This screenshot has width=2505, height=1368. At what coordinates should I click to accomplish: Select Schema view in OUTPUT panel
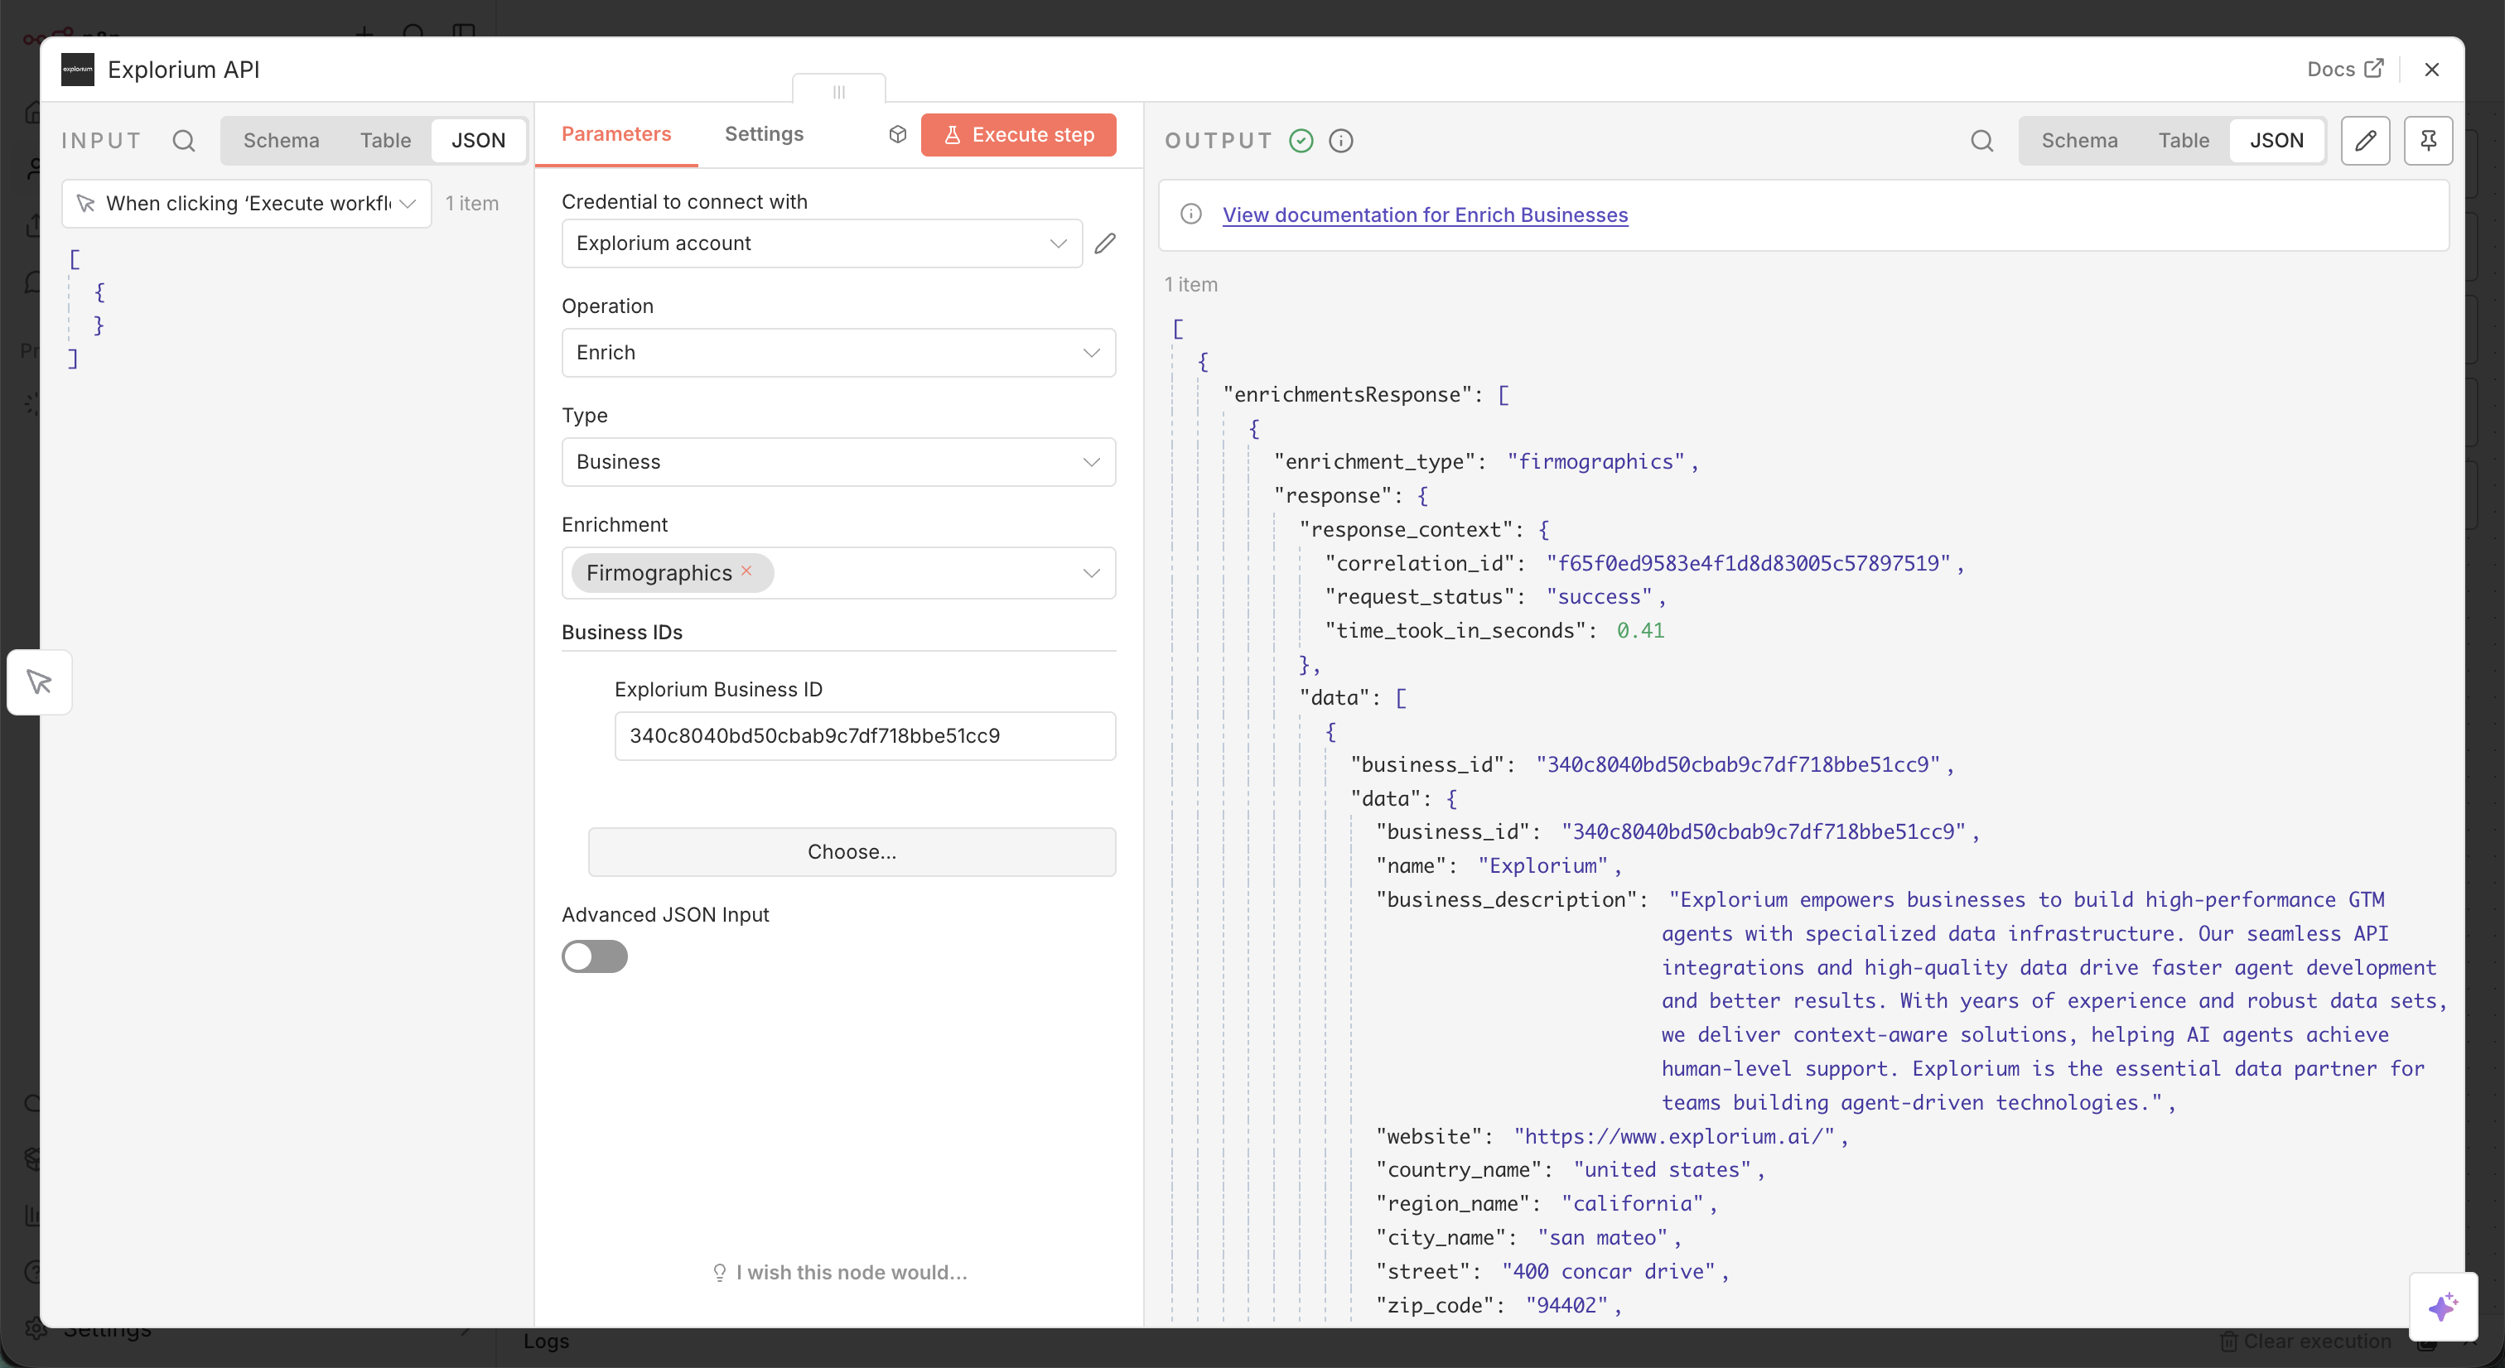coord(2079,141)
